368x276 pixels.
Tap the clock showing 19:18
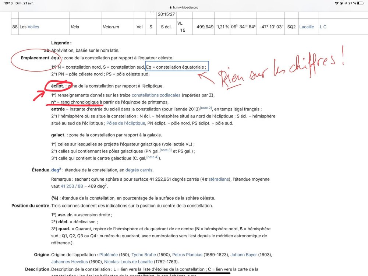(7, 3)
